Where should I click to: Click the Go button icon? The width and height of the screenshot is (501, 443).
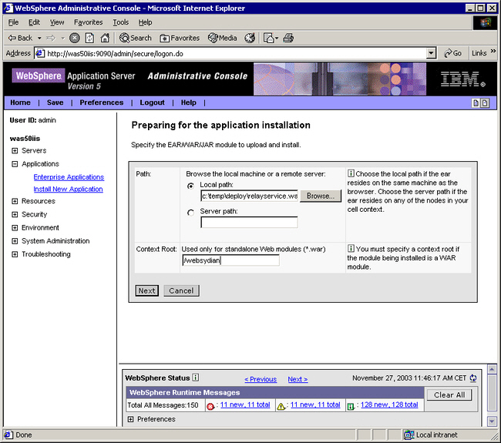pos(452,53)
